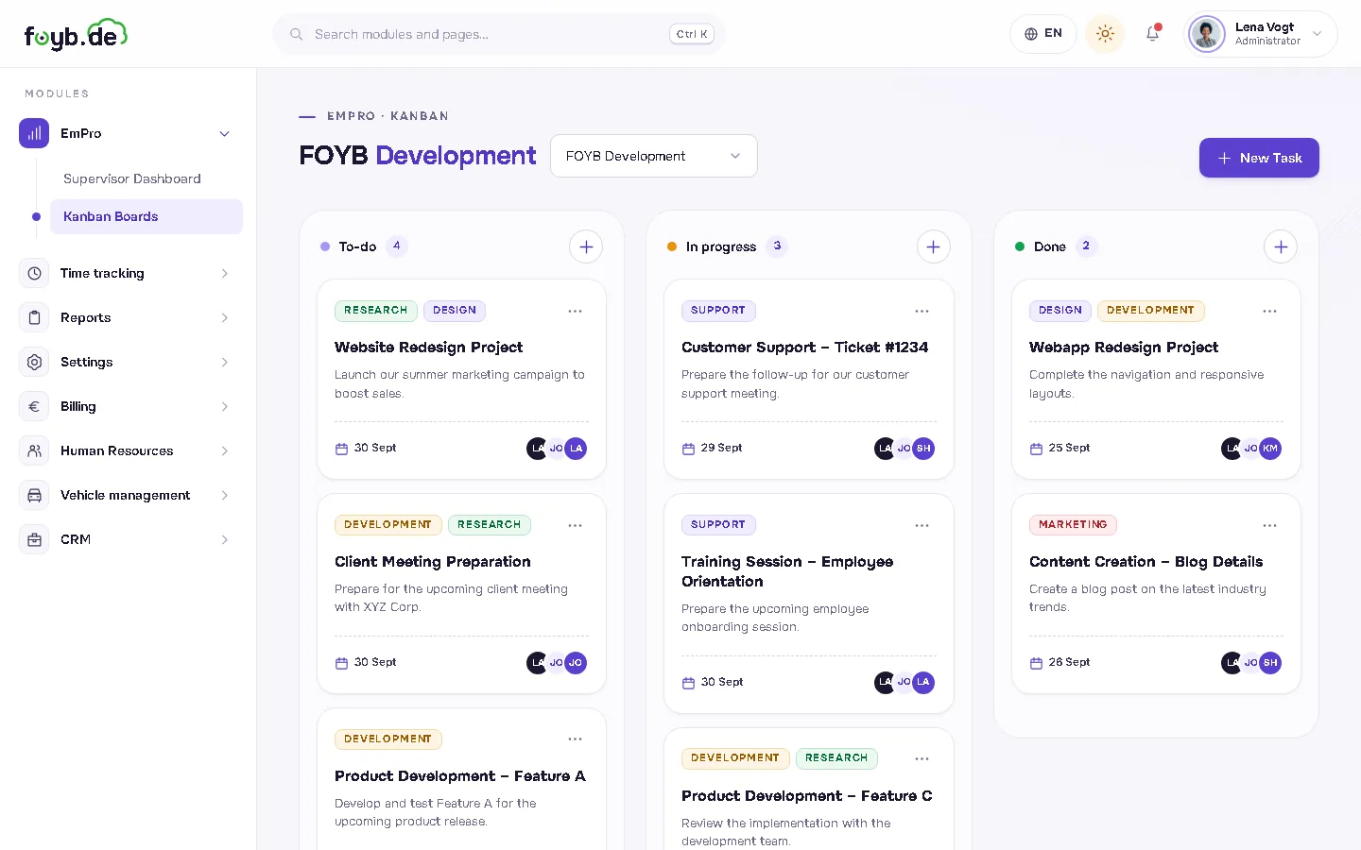Screen dimensions: 1361x850
Task: Click the To-do count badge 4
Action: pos(397,246)
